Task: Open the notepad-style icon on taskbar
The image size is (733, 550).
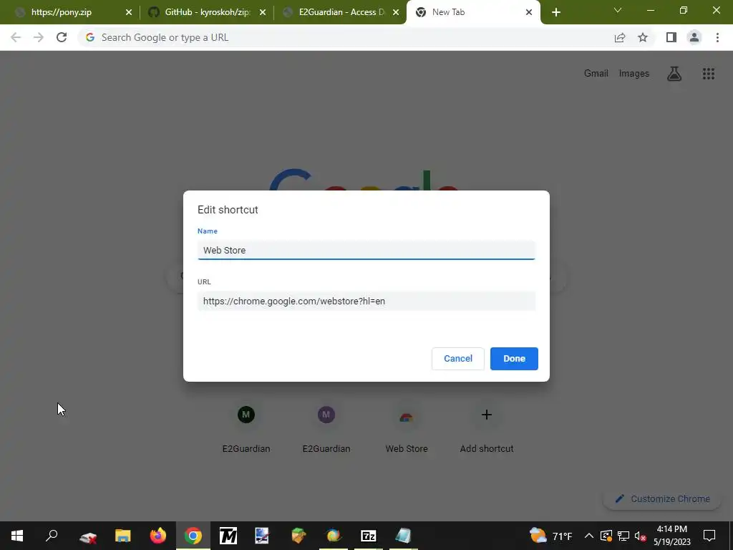Action: (x=404, y=536)
